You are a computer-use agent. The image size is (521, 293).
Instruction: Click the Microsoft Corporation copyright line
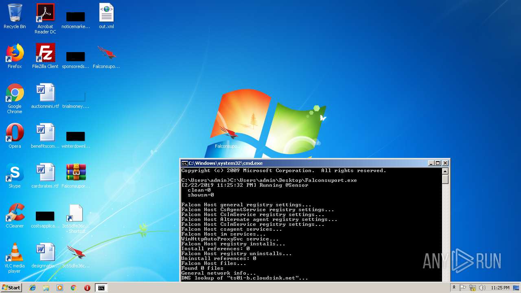[x=284, y=171]
